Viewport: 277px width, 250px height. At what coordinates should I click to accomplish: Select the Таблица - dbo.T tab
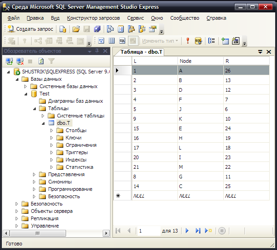(x=141, y=52)
